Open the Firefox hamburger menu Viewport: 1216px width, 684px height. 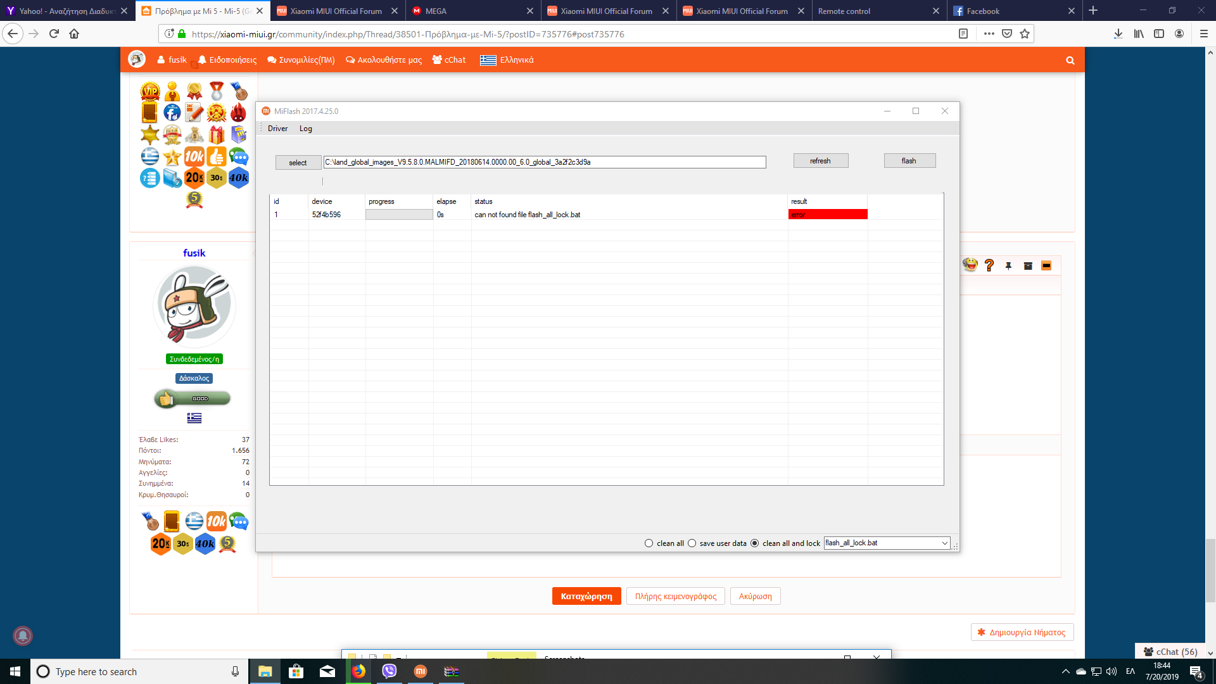coord(1204,34)
